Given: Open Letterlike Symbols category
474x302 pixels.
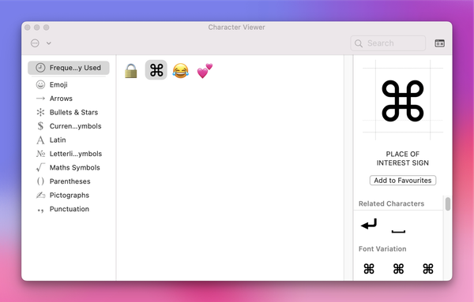Looking at the screenshot, I should click(x=69, y=154).
